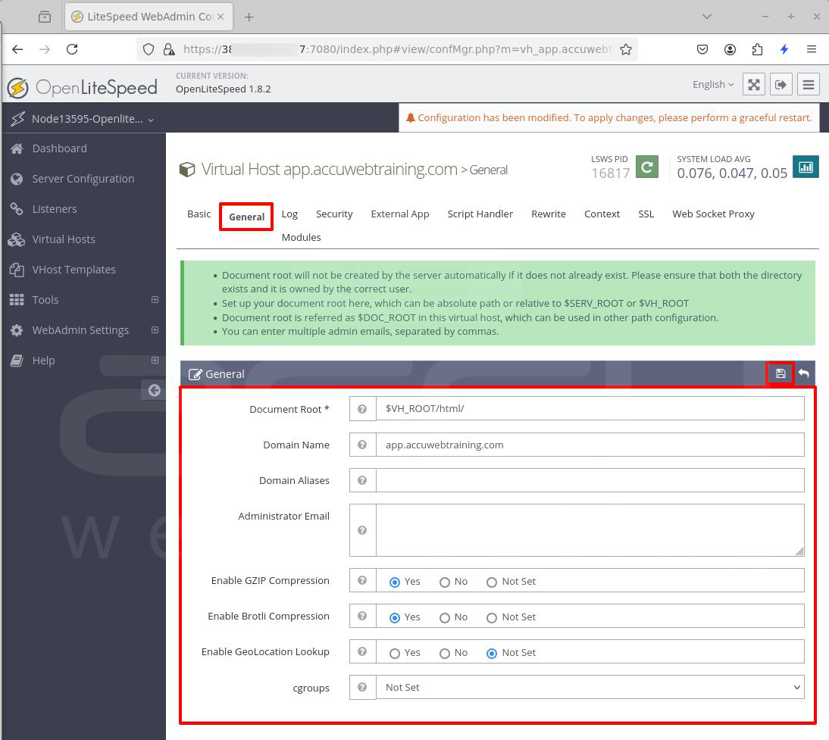Click the Save icon in General panel header
Image resolution: width=829 pixels, height=740 pixels.
pyautogui.click(x=781, y=373)
